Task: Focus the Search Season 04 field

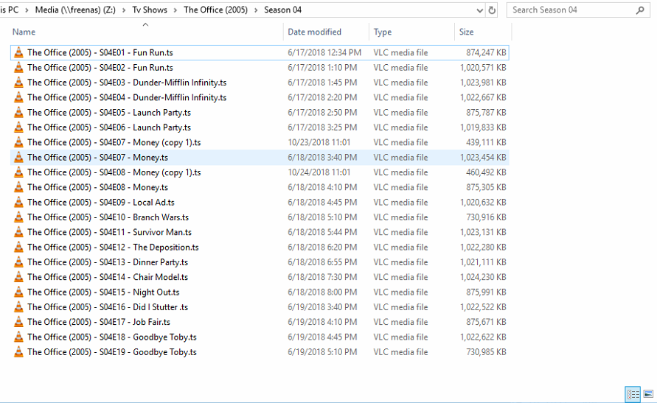Action: pyautogui.click(x=578, y=10)
